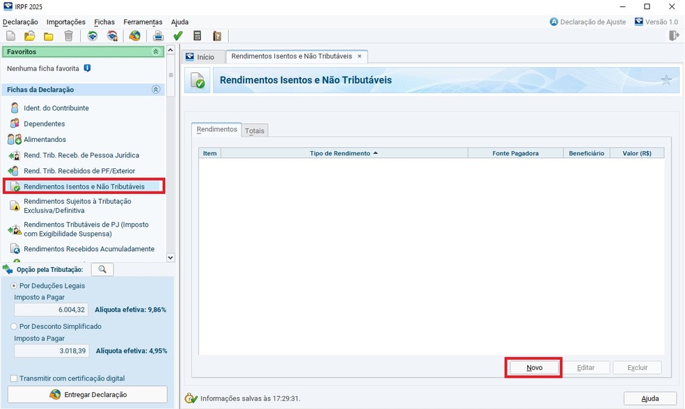Click the trash can delete icon
The image size is (685, 409).
click(x=68, y=36)
